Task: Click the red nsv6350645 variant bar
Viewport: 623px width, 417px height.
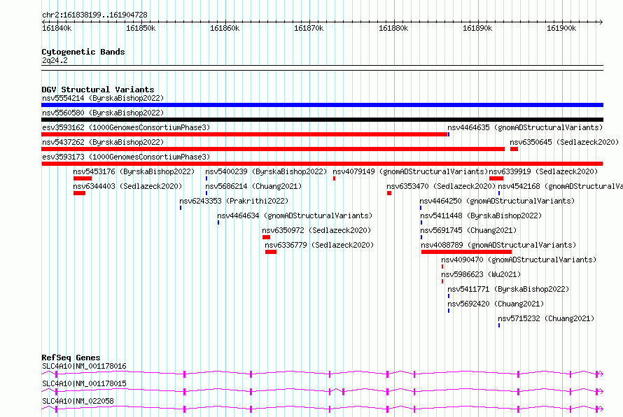Action: click(514, 149)
